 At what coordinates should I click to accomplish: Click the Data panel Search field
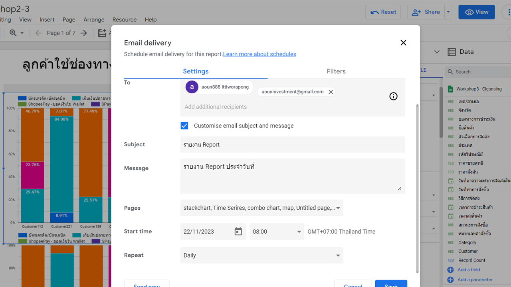tap(477, 72)
